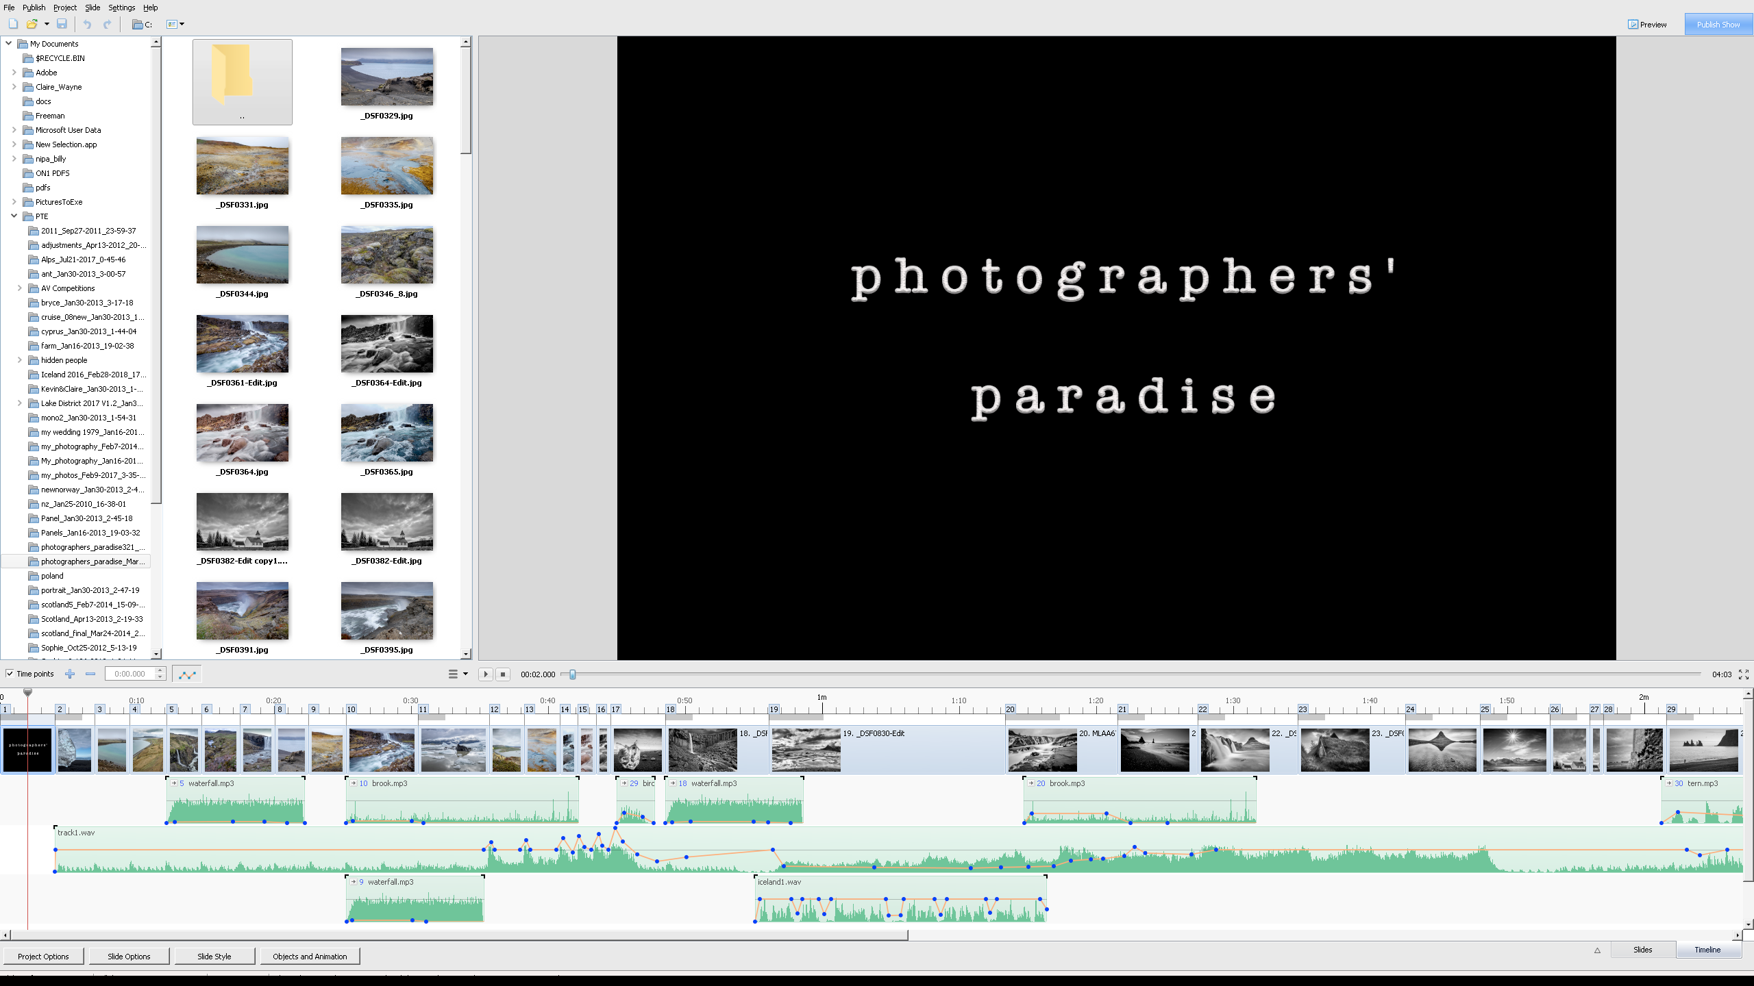This screenshot has height=986, width=1754.
Task: Create a new project with toolbar icon
Action: coord(13,24)
